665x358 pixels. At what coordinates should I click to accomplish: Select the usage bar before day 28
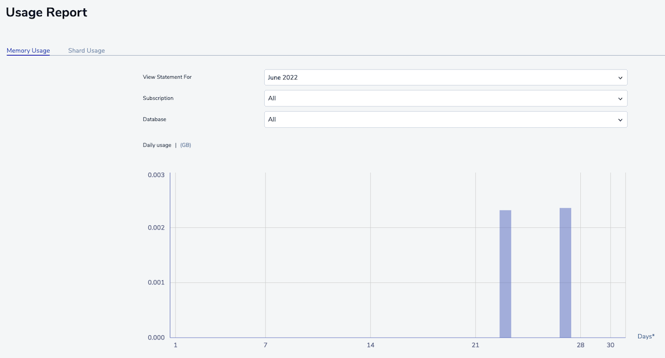(x=565, y=273)
